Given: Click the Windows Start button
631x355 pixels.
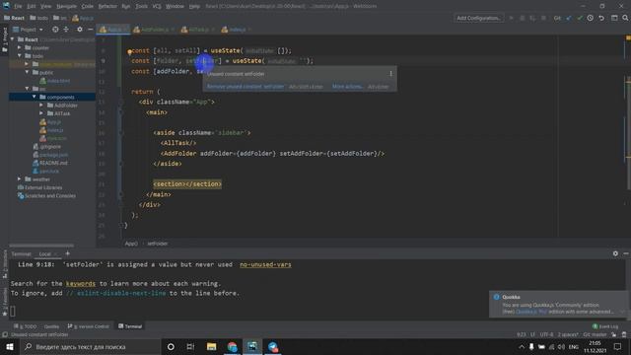Looking at the screenshot, I should (10, 346).
